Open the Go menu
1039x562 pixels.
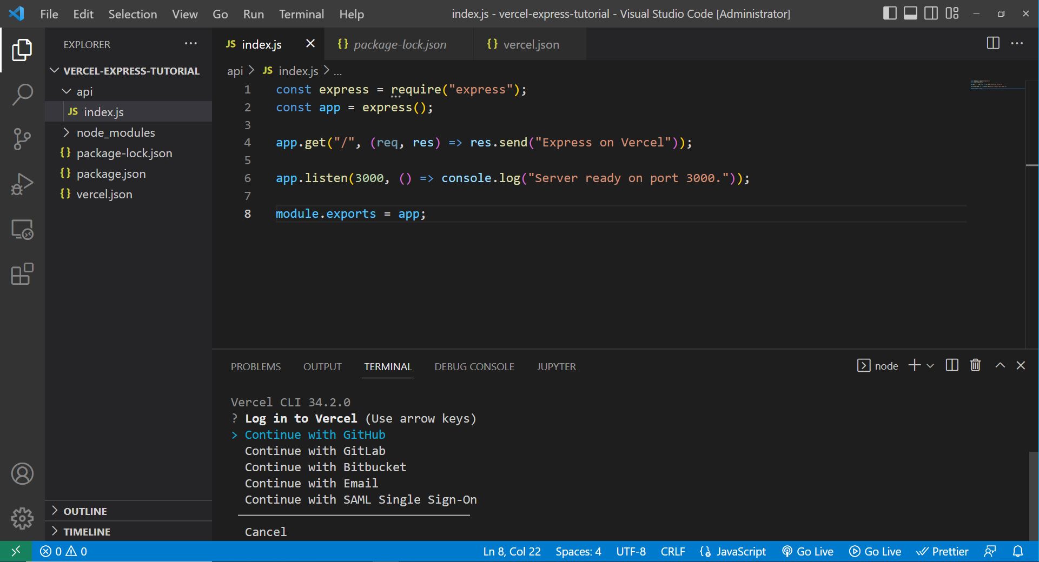pyautogui.click(x=220, y=14)
